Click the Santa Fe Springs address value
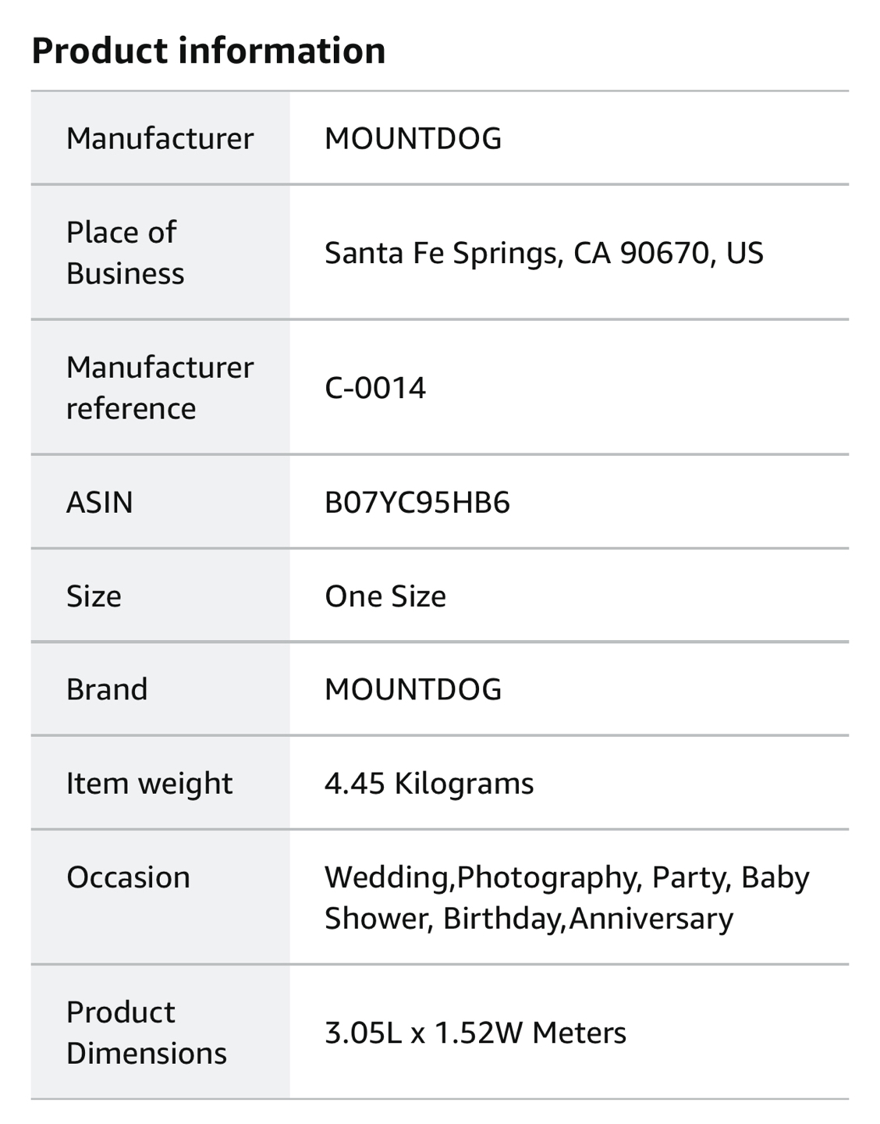The width and height of the screenshot is (880, 1124). tap(544, 252)
